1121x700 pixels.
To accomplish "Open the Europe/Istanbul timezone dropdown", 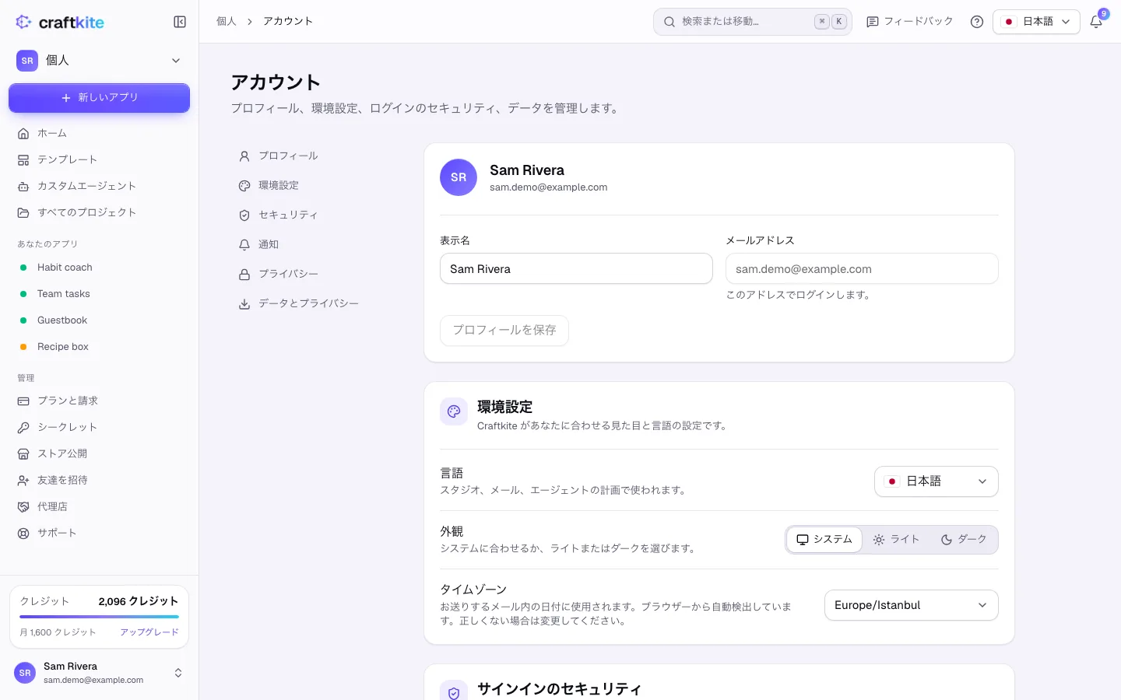I will 912,605.
